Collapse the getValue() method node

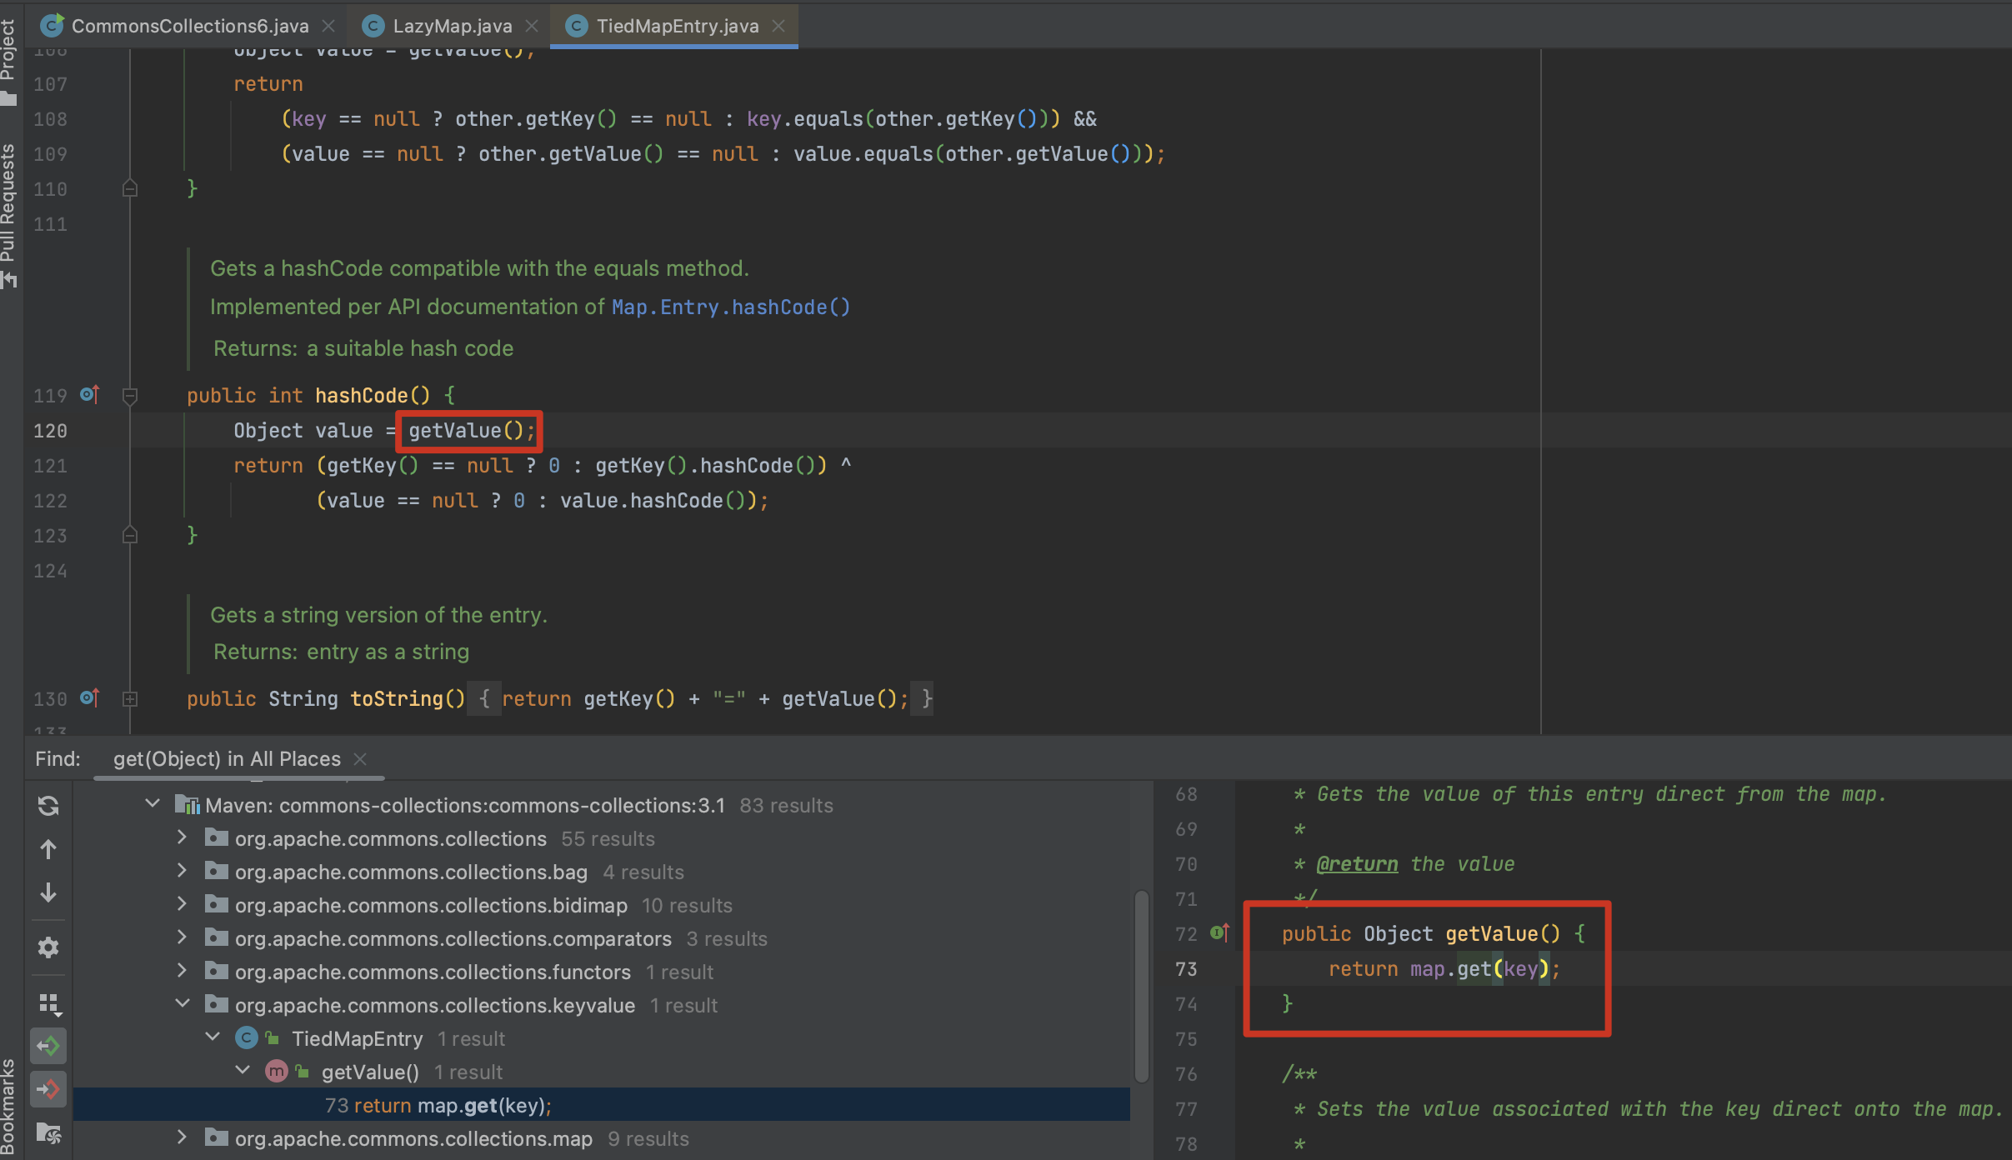pos(243,1071)
